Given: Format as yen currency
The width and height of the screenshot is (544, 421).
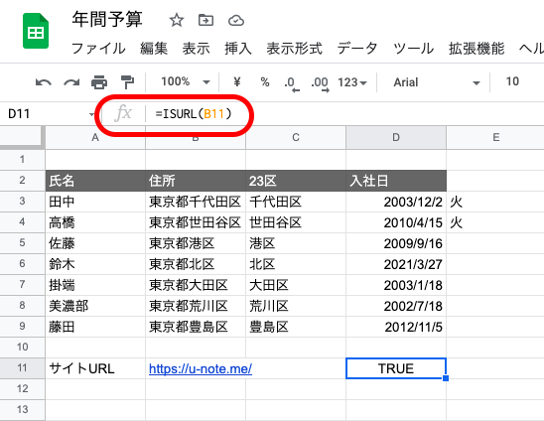Looking at the screenshot, I should pyautogui.click(x=237, y=82).
